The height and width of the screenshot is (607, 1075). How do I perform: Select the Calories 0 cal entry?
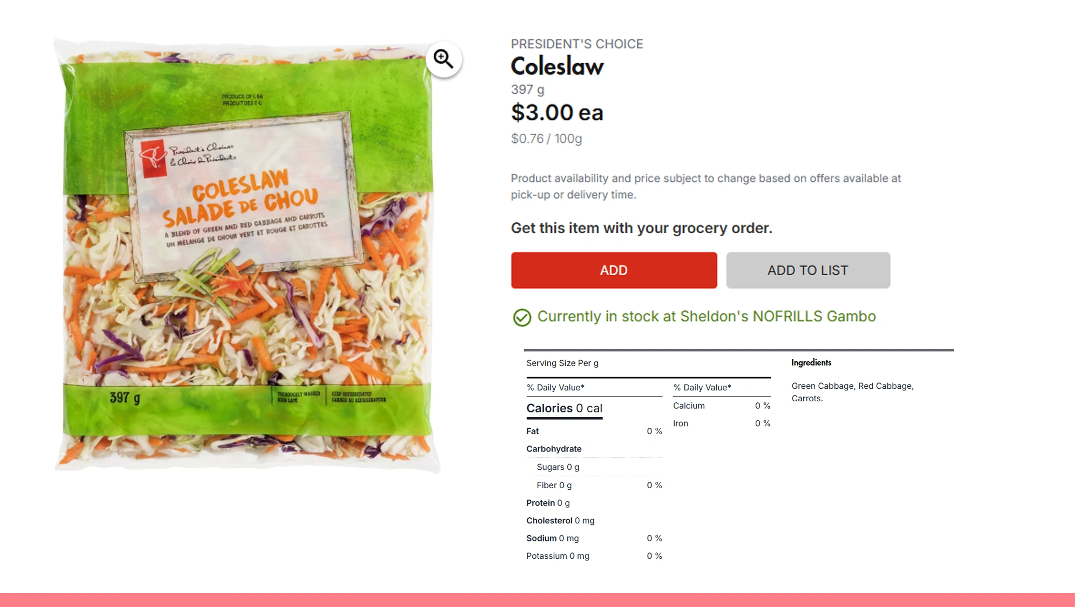click(564, 408)
